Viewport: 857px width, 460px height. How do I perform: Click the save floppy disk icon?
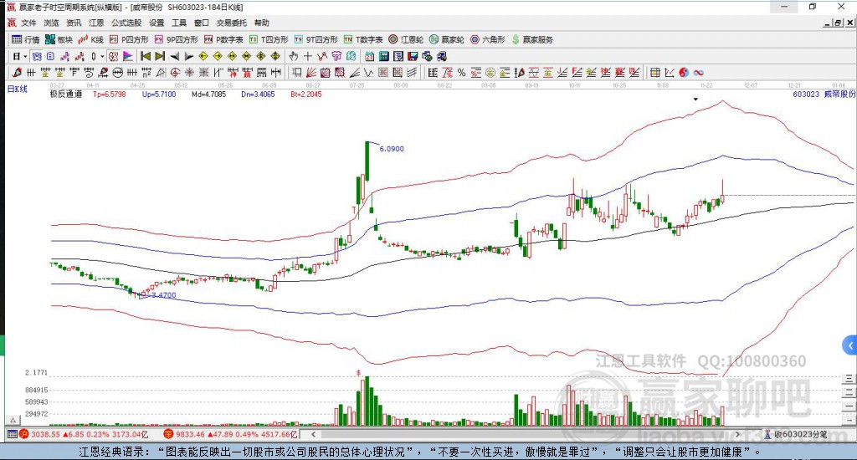[x=413, y=56]
